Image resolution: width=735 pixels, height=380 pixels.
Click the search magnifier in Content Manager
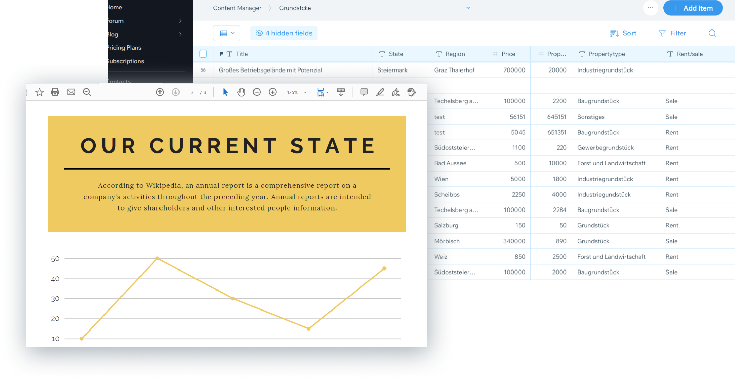point(712,33)
